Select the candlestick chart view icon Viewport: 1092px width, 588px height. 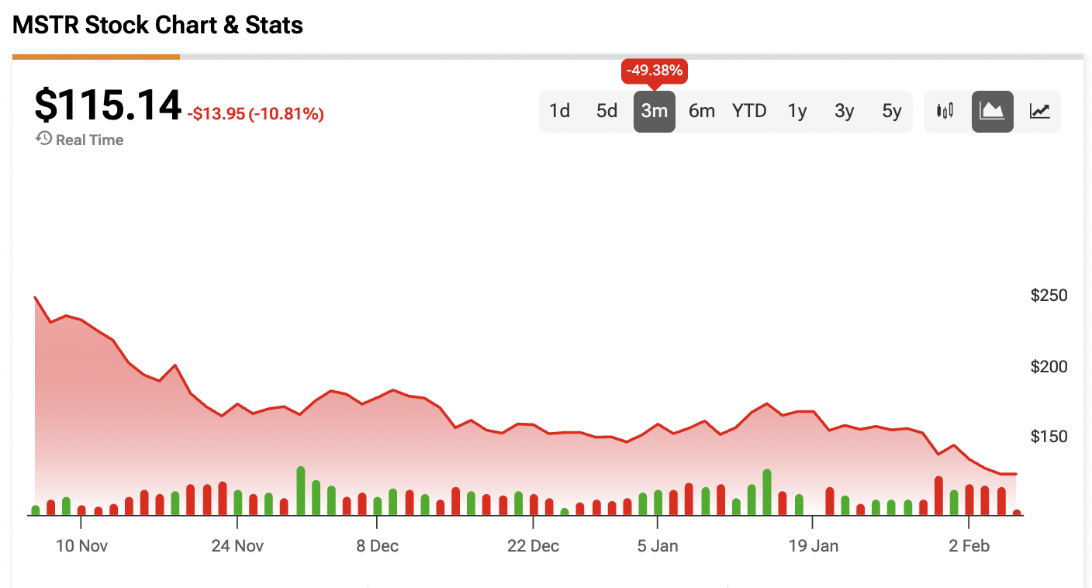click(946, 111)
